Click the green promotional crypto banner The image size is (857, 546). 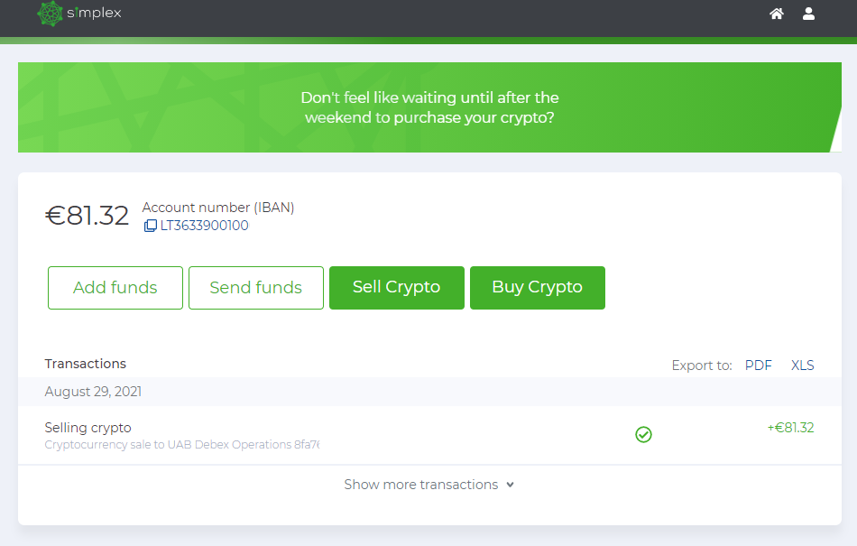pos(428,106)
